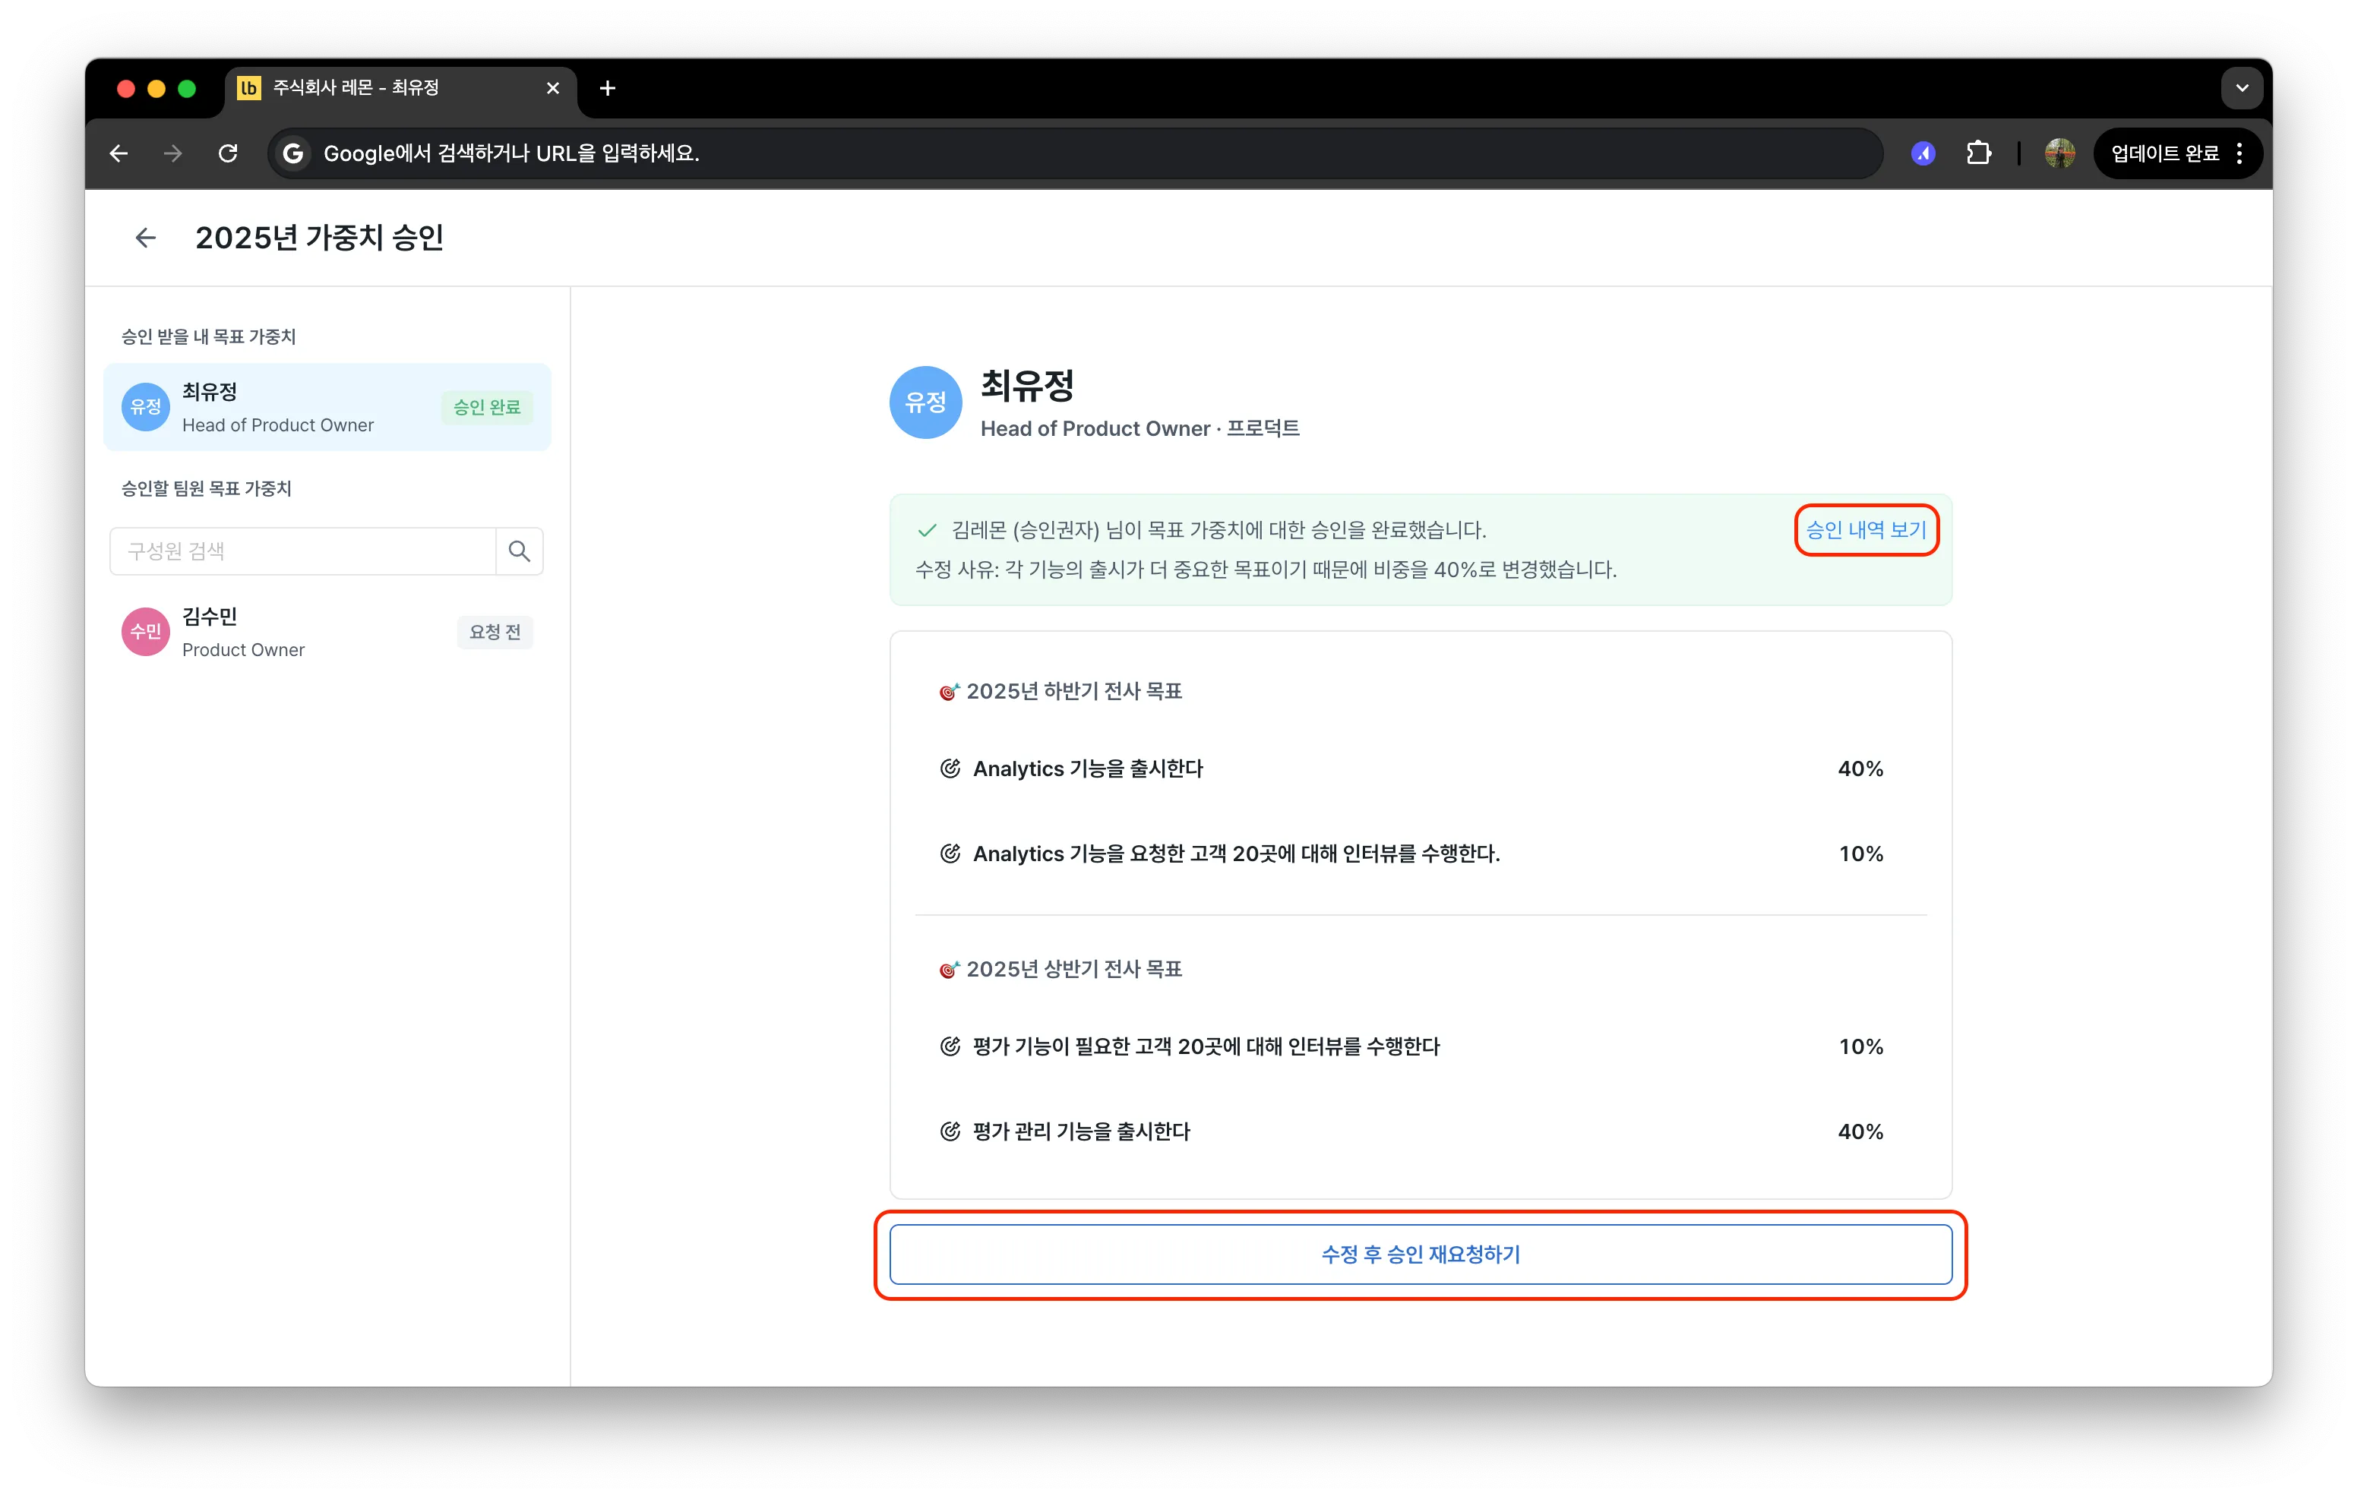Click the 승인 완료 status badge
2358x1499 pixels.
[487, 407]
